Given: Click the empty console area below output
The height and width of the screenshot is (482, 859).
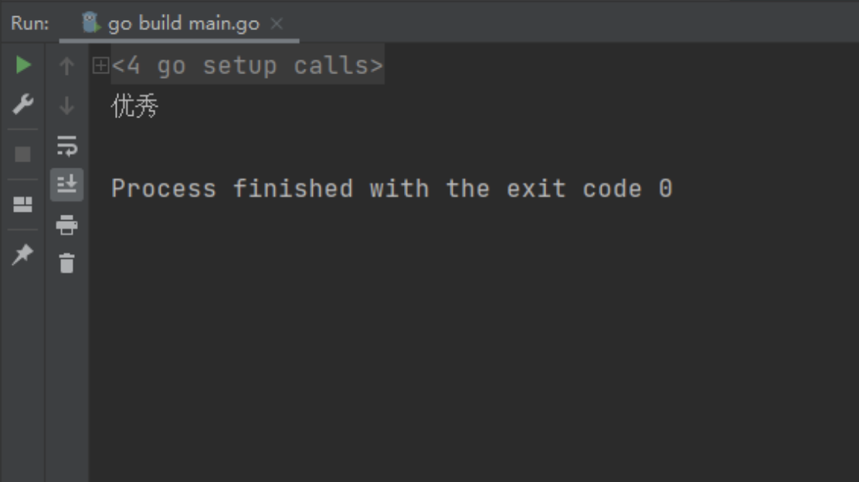Looking at the screenshot, I should coord(474,340).
